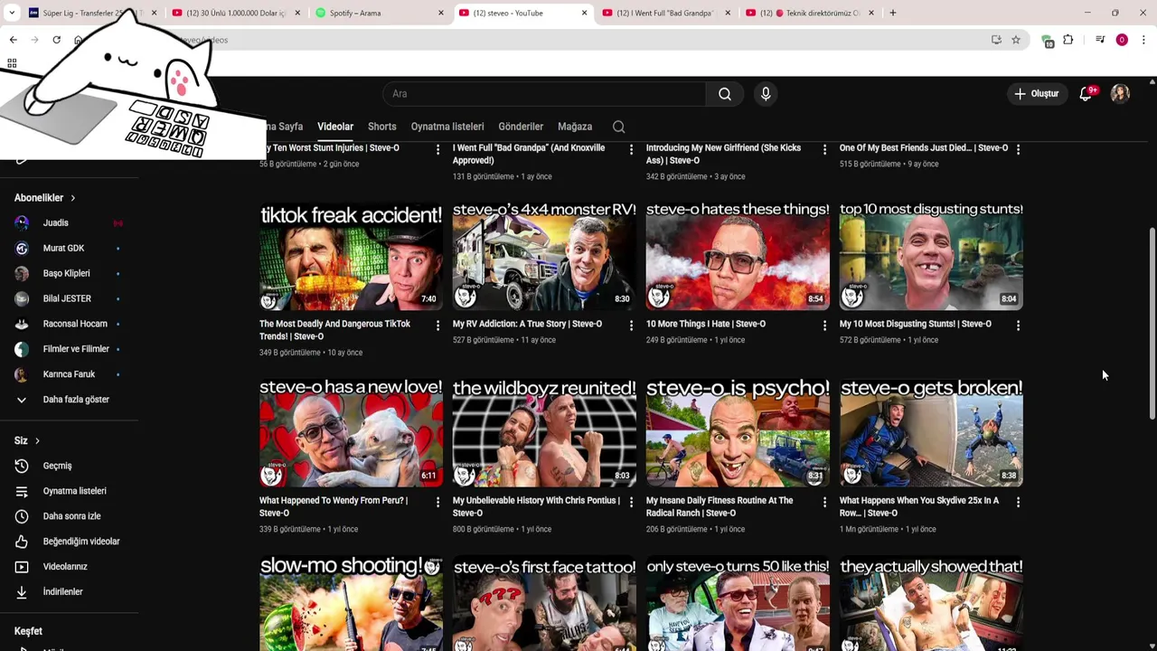Screen dimensions: 1157x651
Task: Open the Başo Klipleri subscription channel
Action: (69, 274)
